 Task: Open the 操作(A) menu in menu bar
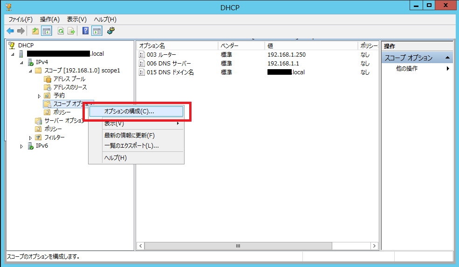50,20
